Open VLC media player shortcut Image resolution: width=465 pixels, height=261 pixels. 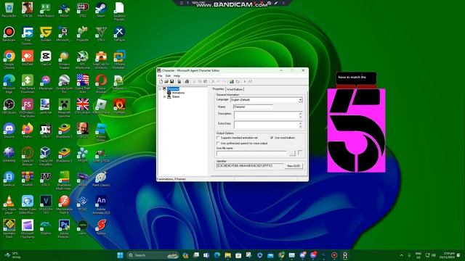9,204
